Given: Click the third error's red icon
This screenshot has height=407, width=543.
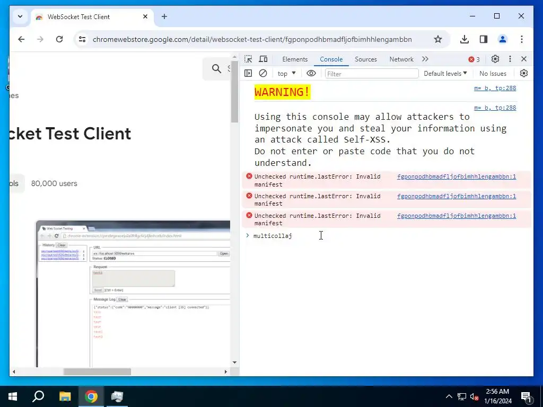Looking at the screenshot, I should (249, 215).
